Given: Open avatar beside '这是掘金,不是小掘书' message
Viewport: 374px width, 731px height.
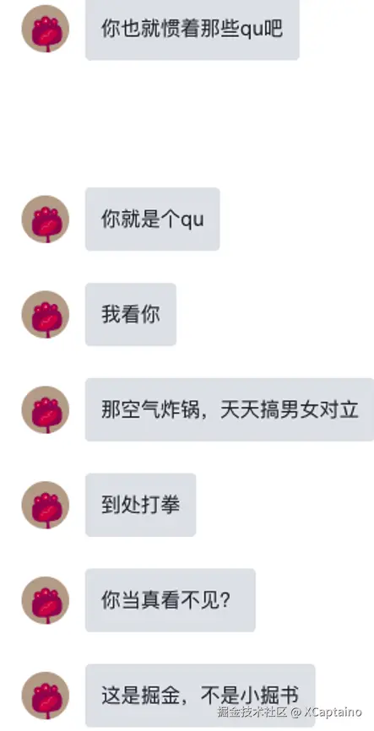Looking at the screenshot, I should point(46,696).
